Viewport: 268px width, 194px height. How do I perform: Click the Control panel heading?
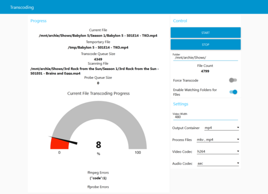(180, 21)
